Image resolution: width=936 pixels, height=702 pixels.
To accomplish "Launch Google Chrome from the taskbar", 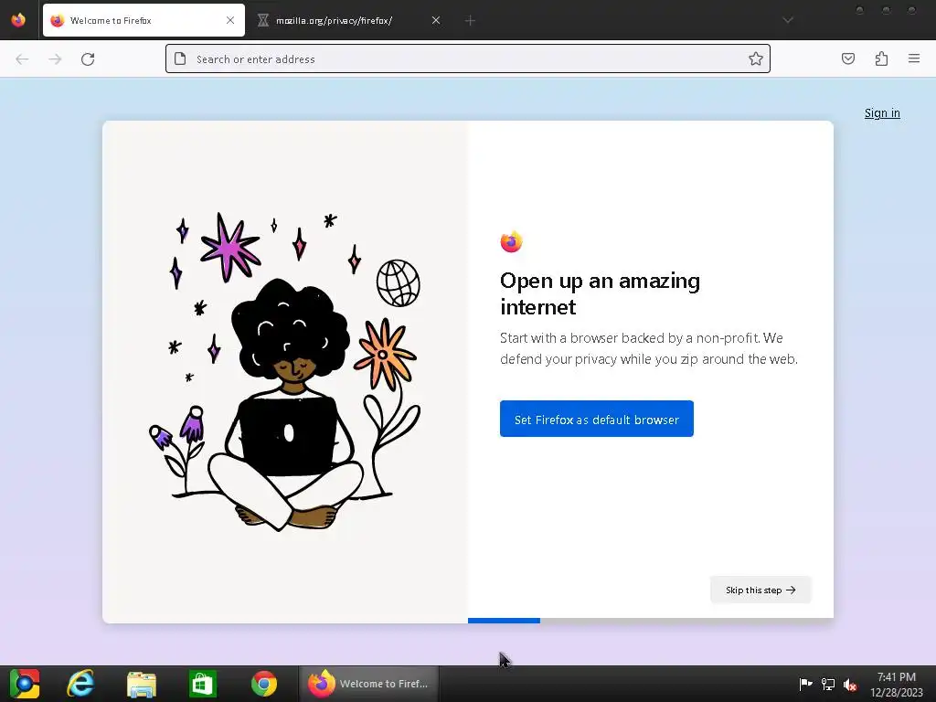I will pos(264,684).
